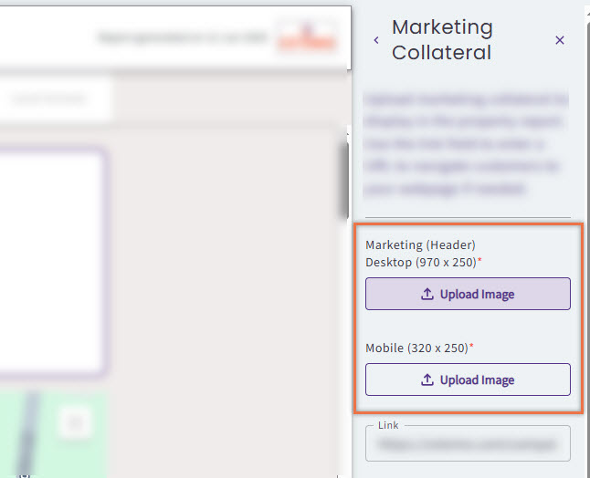590x478 pixels.
Task: Click the Link input field
Action: pos(468,444)
